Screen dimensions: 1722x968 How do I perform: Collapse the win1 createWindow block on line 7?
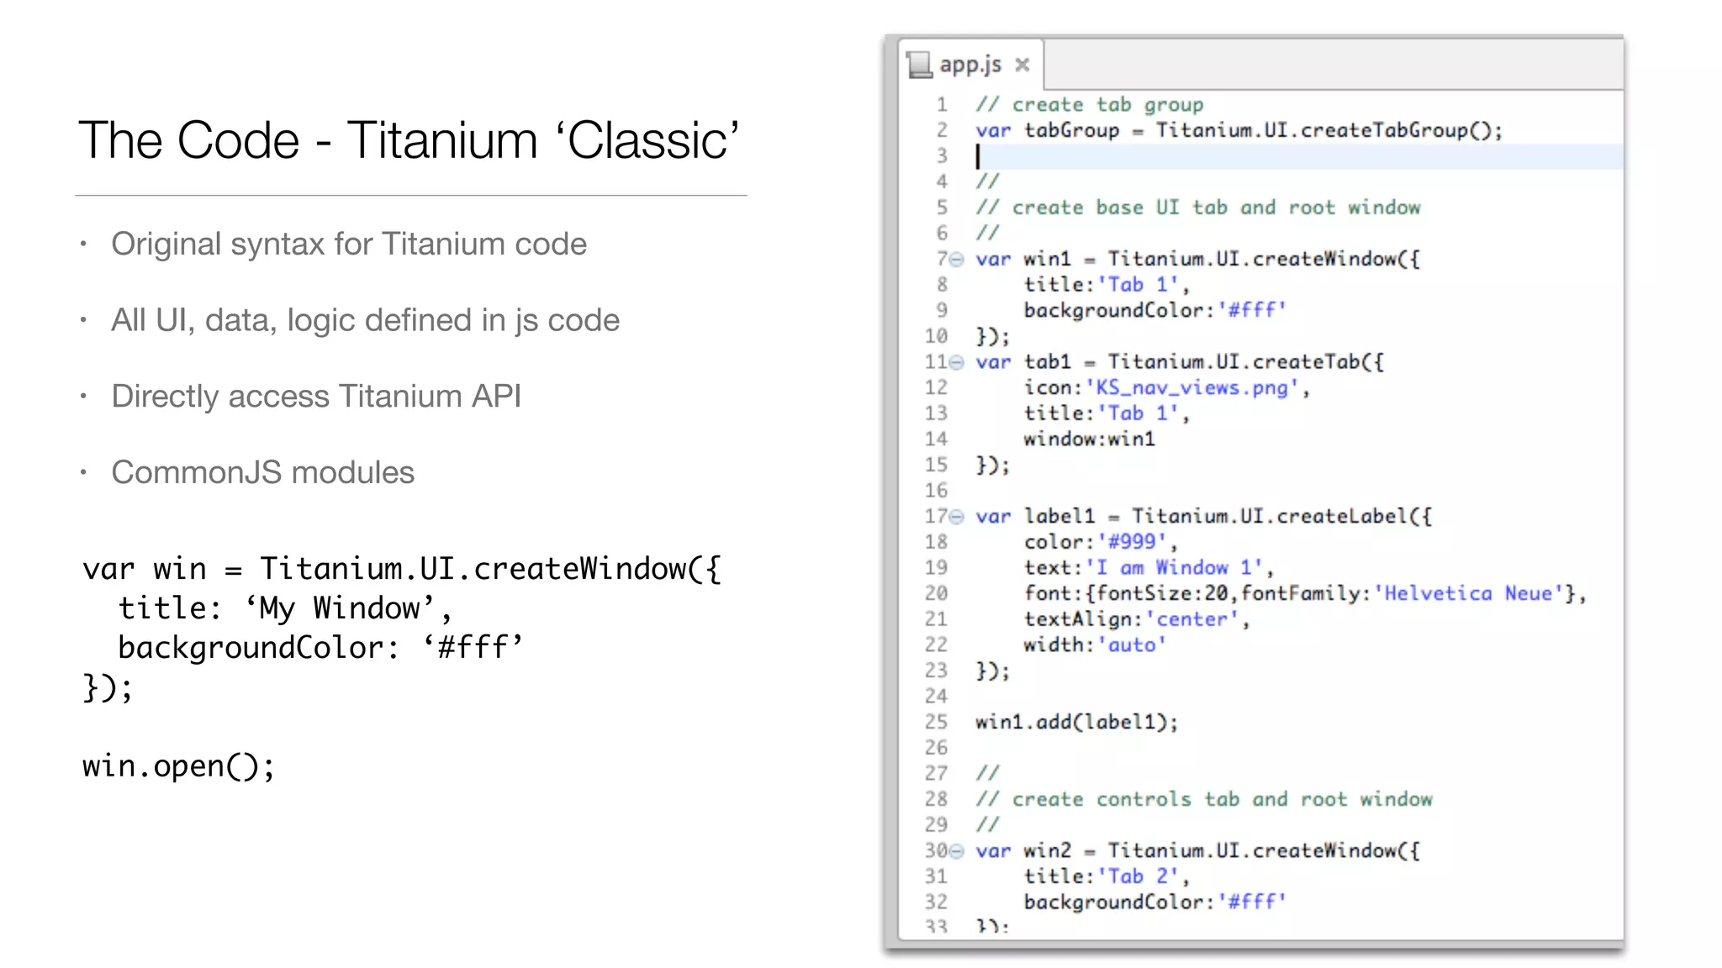957,259
